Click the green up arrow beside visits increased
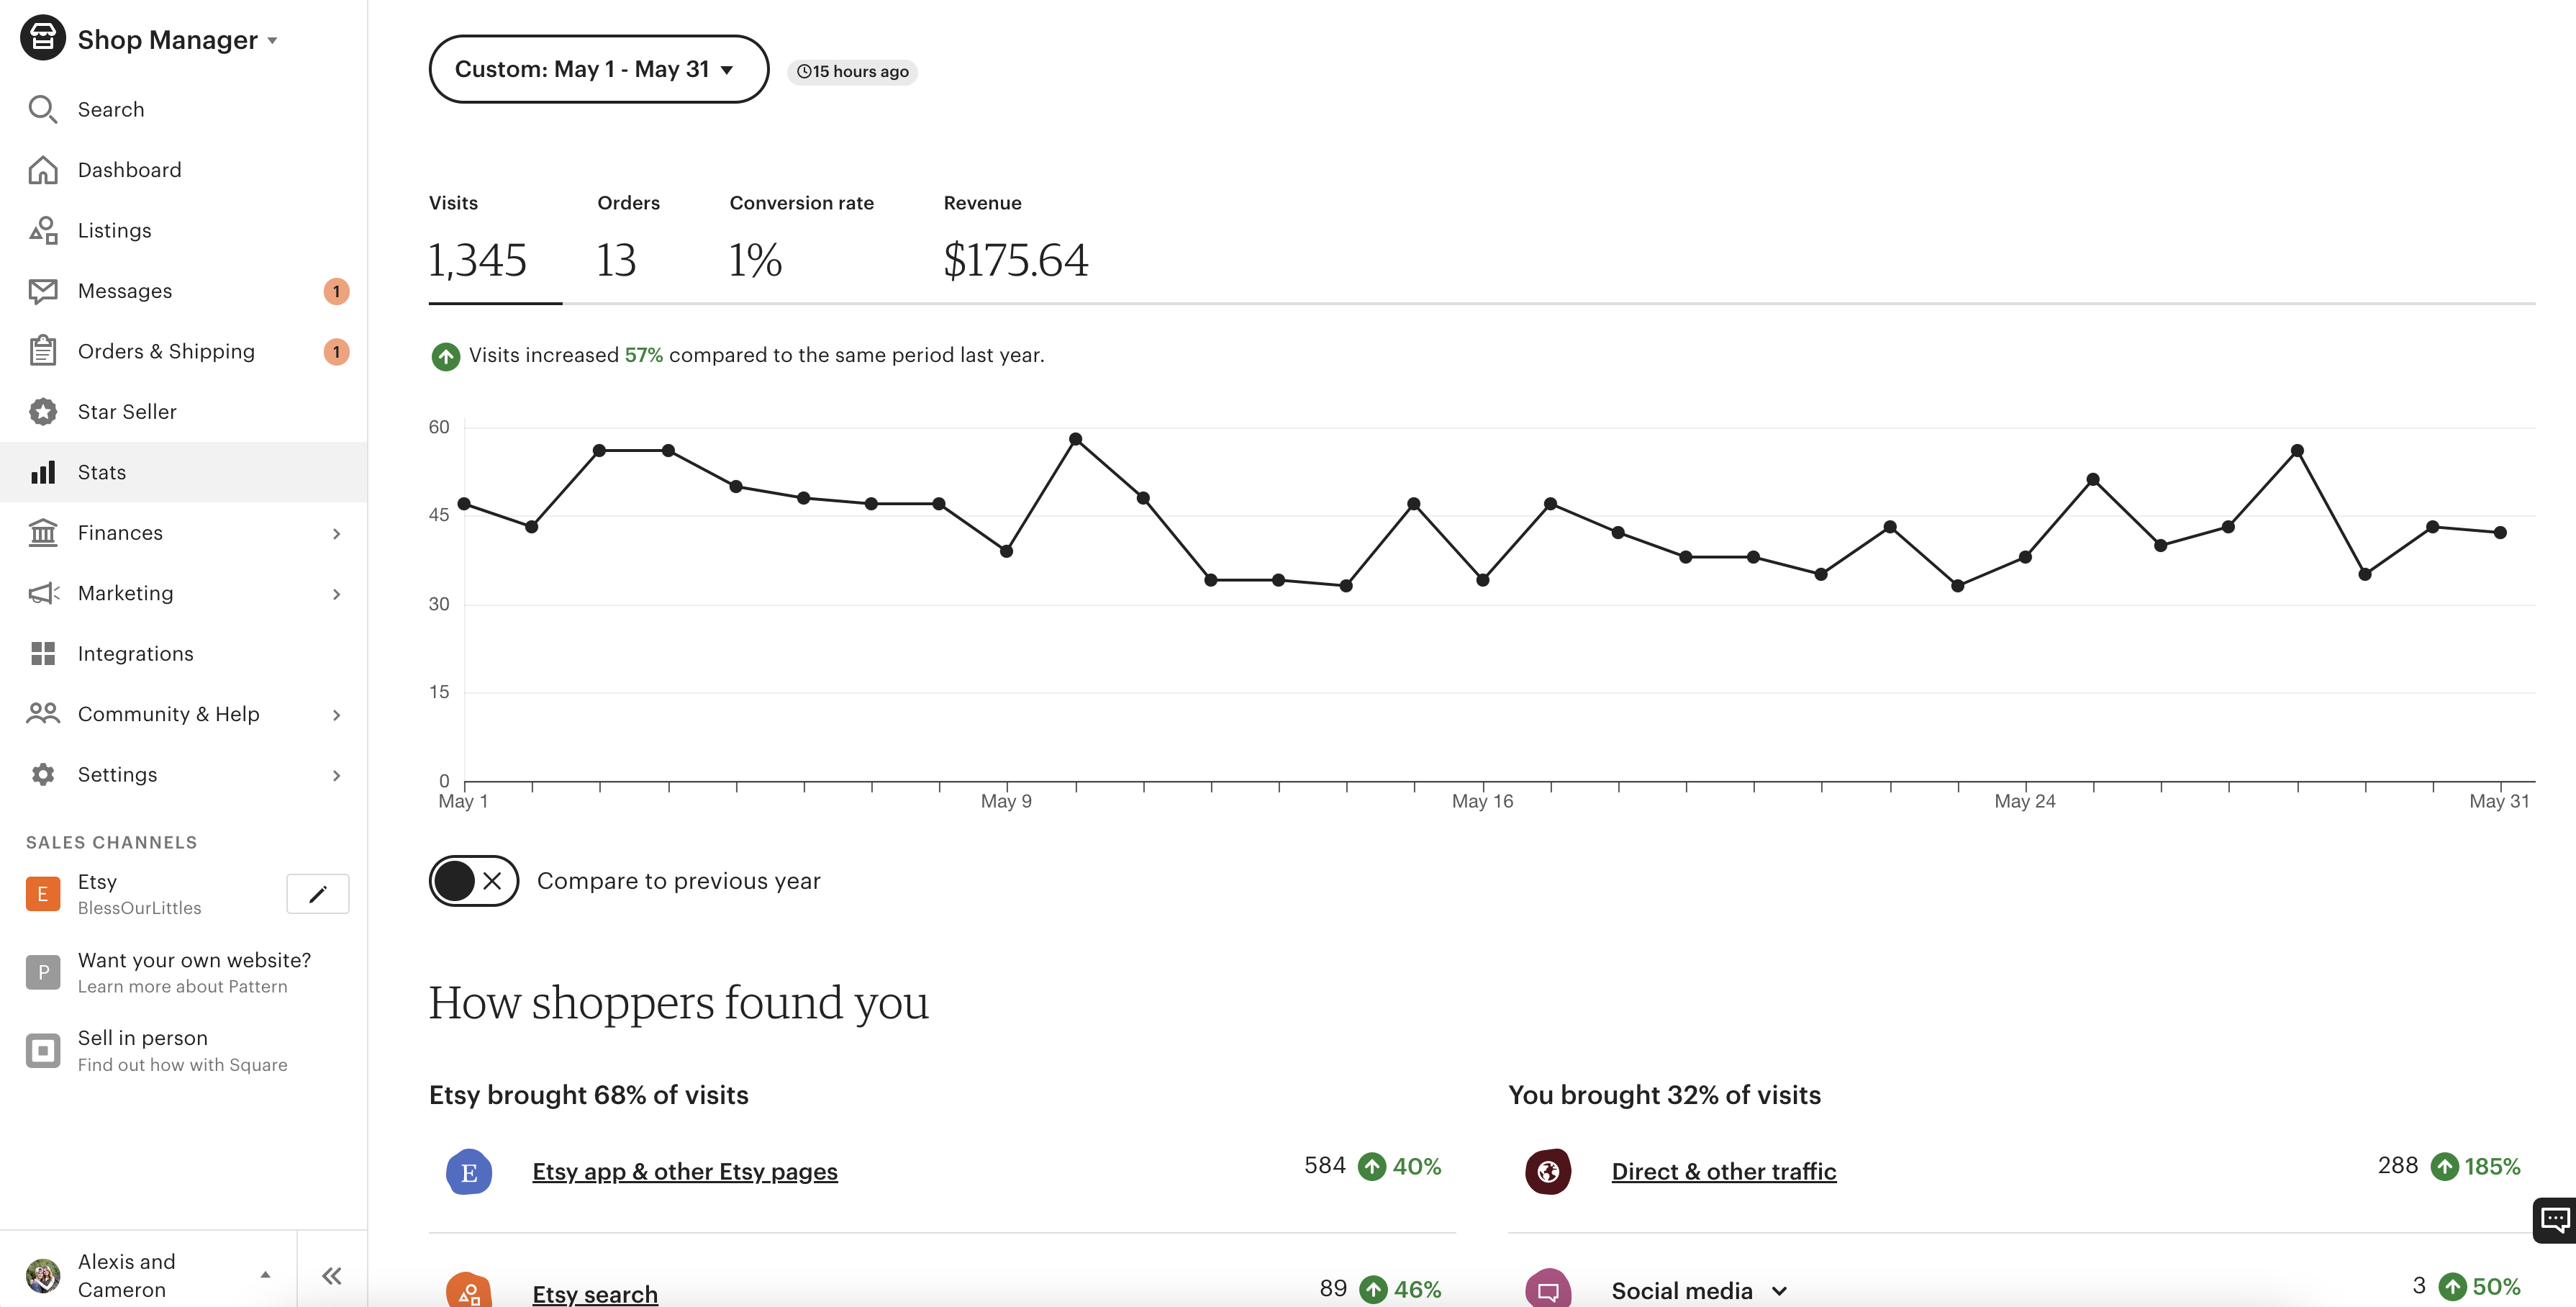This screenshot has width=2576, height=1307. pyautogui.click(x=445, y=356)
